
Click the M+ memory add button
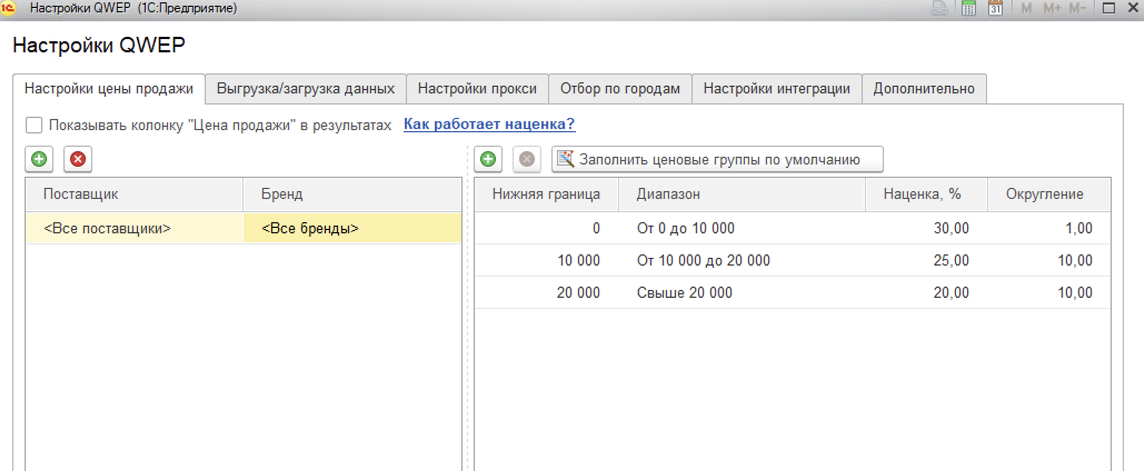click(x=1052, y=8)
